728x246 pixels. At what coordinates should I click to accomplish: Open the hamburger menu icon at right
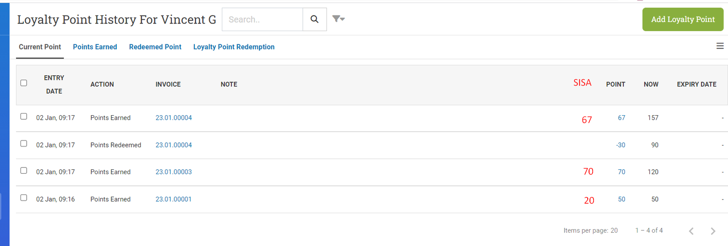click(x=720, y=46)
